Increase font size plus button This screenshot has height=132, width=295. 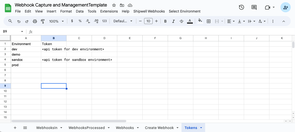coord(156,21)
